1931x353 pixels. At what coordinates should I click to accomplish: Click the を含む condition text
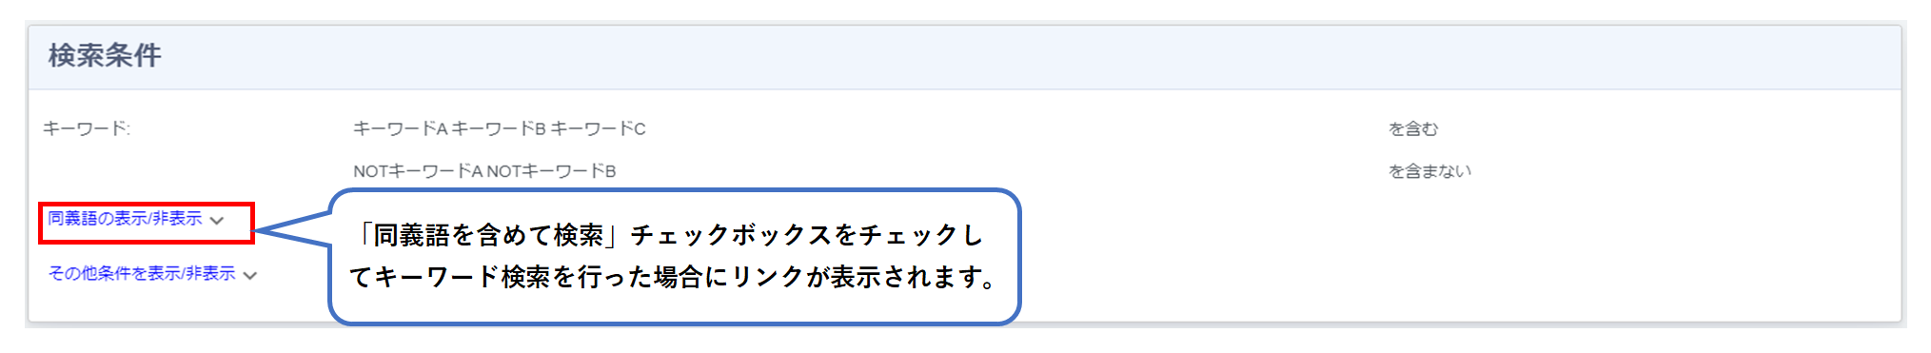pyautogui.click(x=1412, y=128)
